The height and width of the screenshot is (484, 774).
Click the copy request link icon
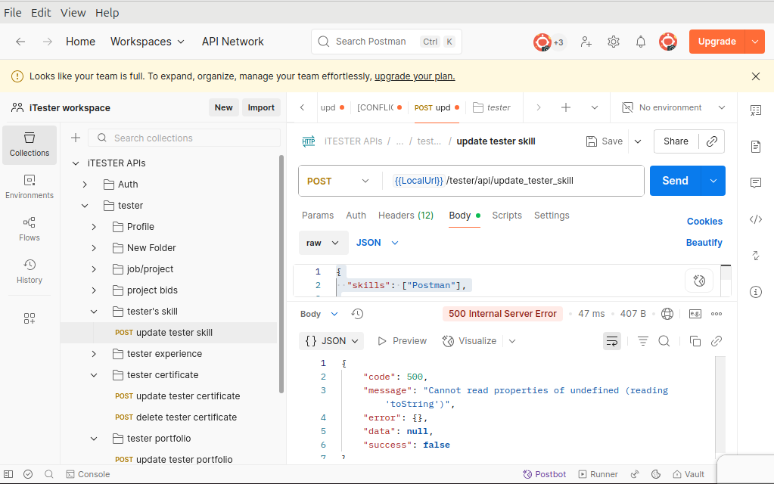pyautogui.click(x=712, y=141)
